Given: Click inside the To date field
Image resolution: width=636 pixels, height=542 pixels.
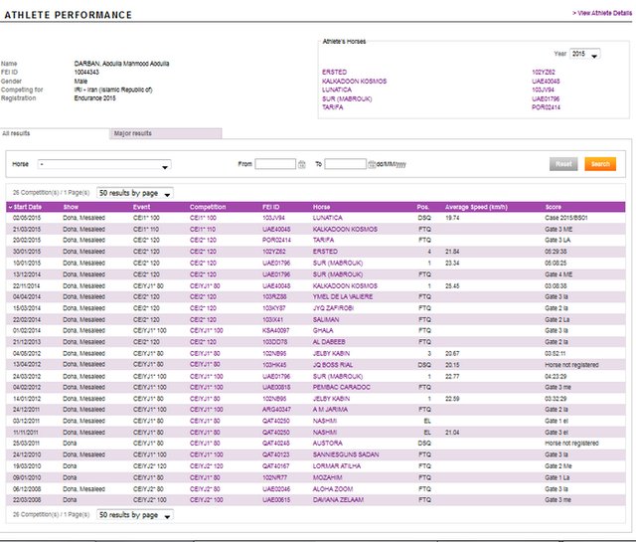Looking at the screenshot, I should click(345, 164).
